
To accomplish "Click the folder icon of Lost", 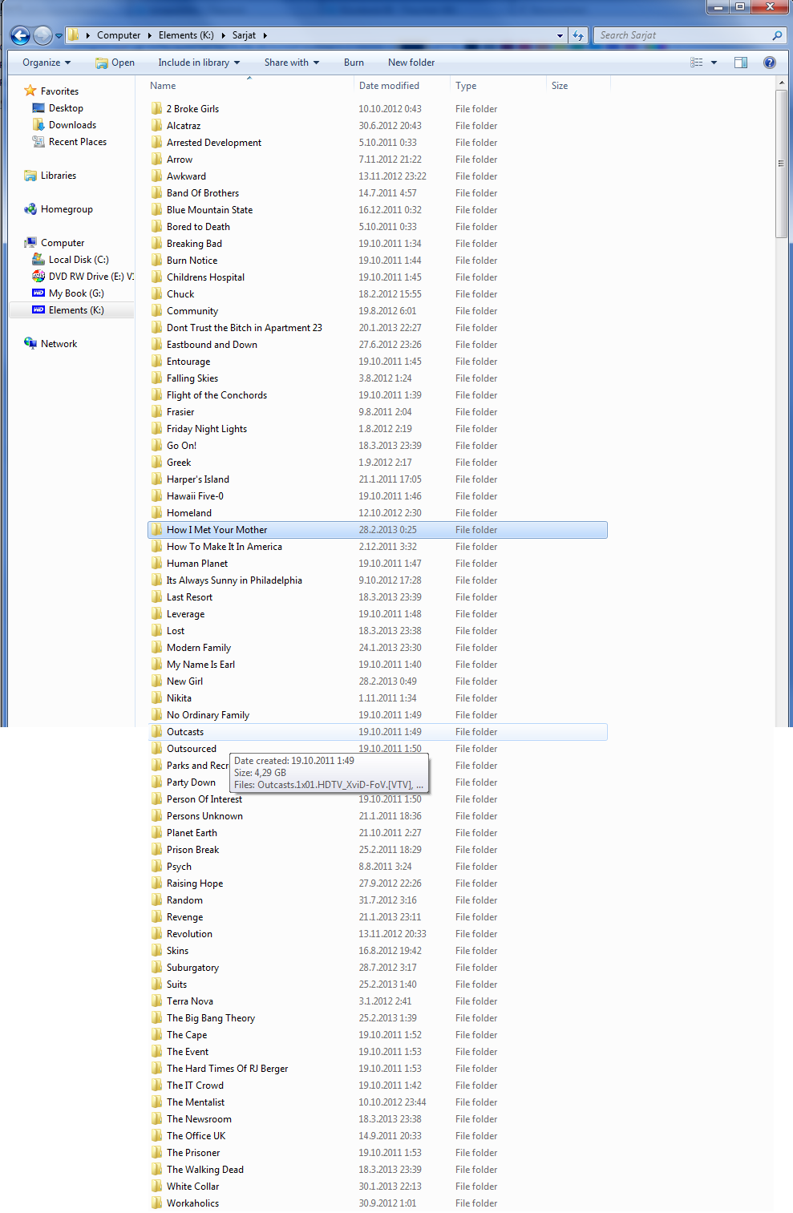I will [157, 630].
